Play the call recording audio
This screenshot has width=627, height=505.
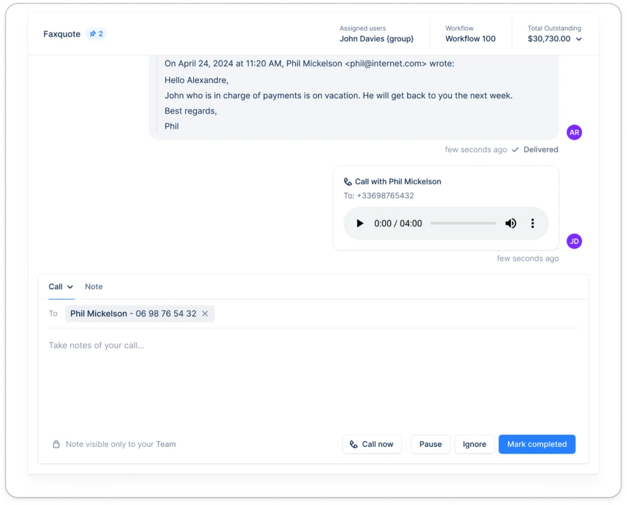tap(359, 223)
